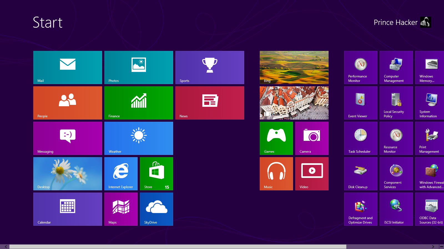Viewport: 444px width, 249px height.
Task: Open the Windows Memory tile
Action: pos(430,68)
